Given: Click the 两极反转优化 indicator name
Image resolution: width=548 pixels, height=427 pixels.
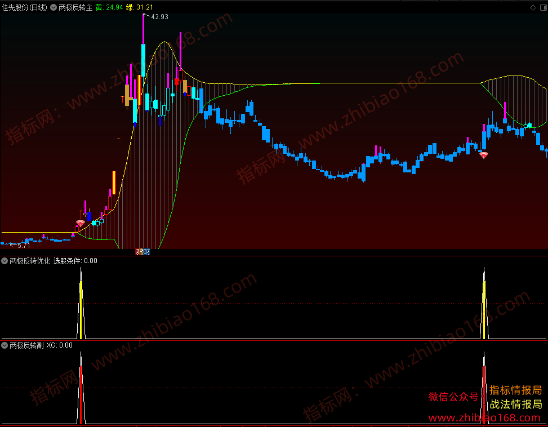Looking at the screenshot, I should tap(30, 261).
